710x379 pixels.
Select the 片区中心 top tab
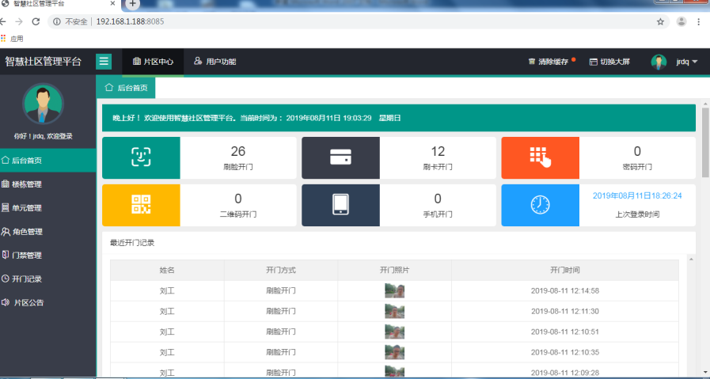[x=153, y=62]
